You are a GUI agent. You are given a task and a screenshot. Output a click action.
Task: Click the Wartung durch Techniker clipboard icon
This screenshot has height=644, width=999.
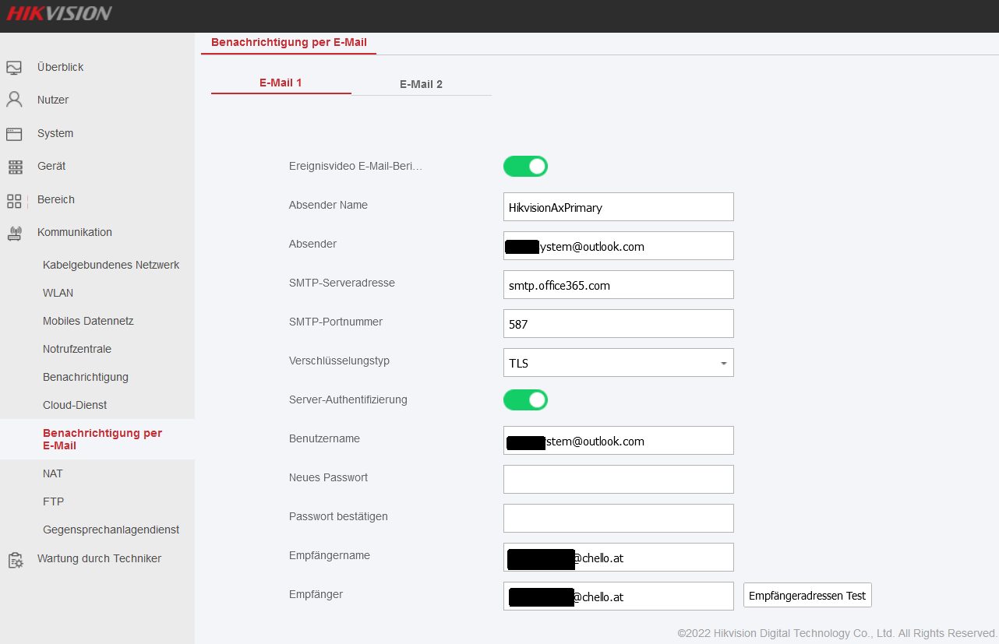(x=14, y=559)
